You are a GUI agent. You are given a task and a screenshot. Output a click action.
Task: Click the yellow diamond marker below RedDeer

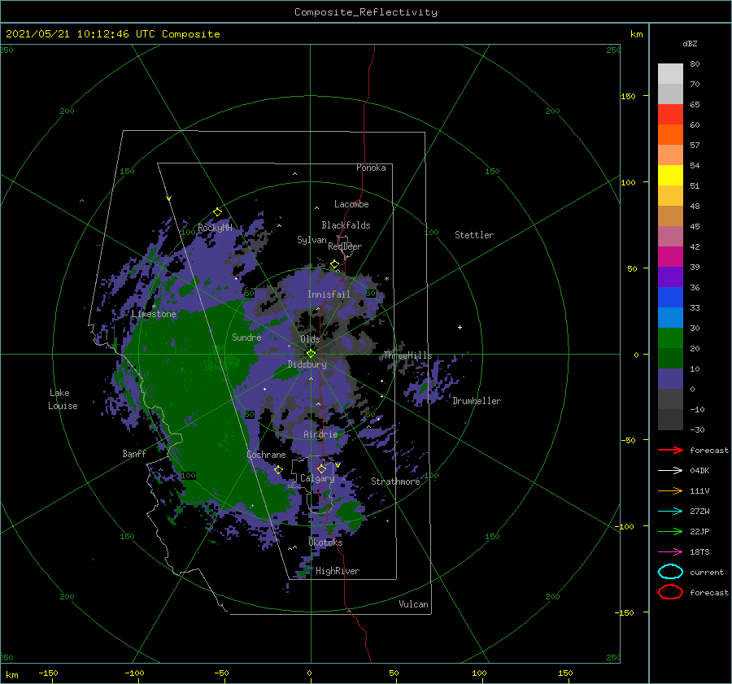tap(334, 264)
